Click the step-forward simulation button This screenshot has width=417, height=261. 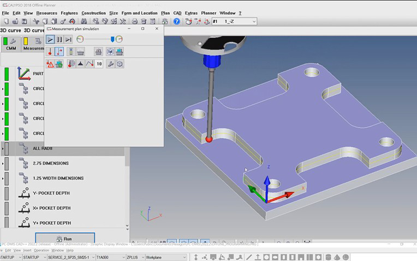click(68, 39)
